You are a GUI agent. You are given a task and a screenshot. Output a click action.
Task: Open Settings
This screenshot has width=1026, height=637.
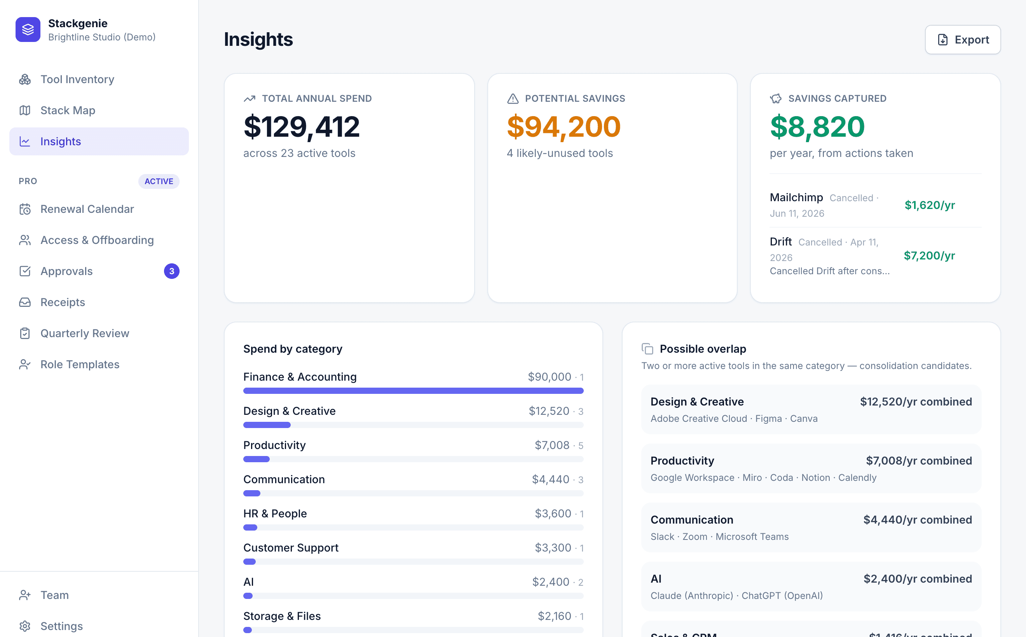pyautogui.click(x=99, y=626)
